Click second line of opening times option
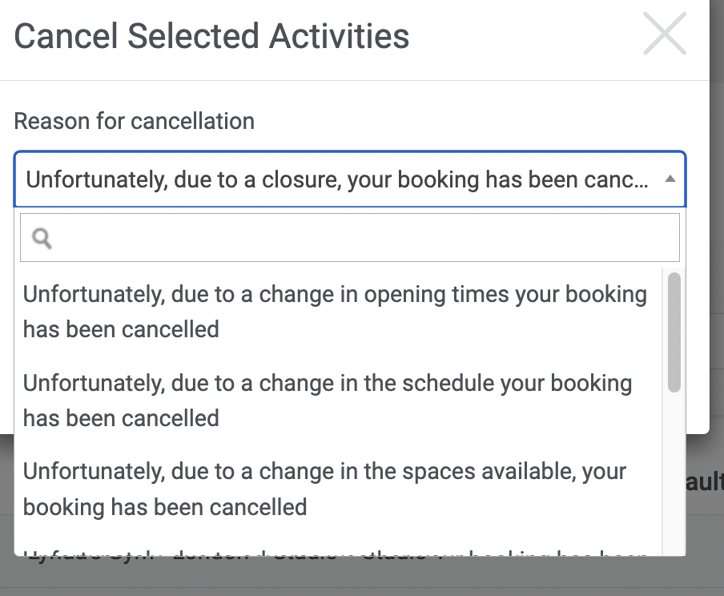The width and height of the screenshot is (724, 596). [121, 329]
